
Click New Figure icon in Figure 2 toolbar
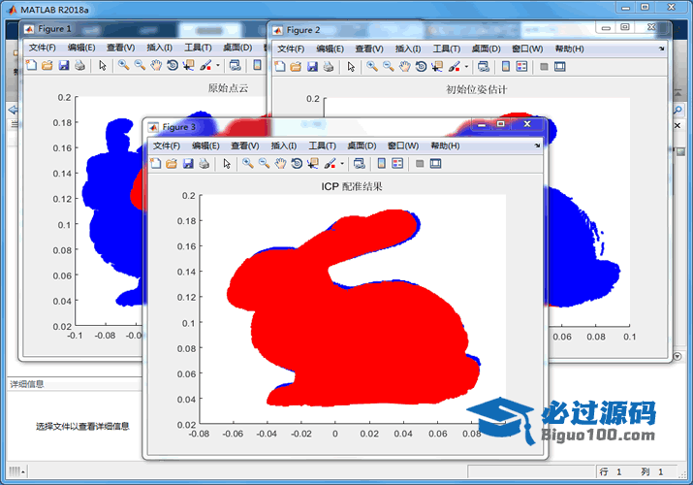[280, 67]
